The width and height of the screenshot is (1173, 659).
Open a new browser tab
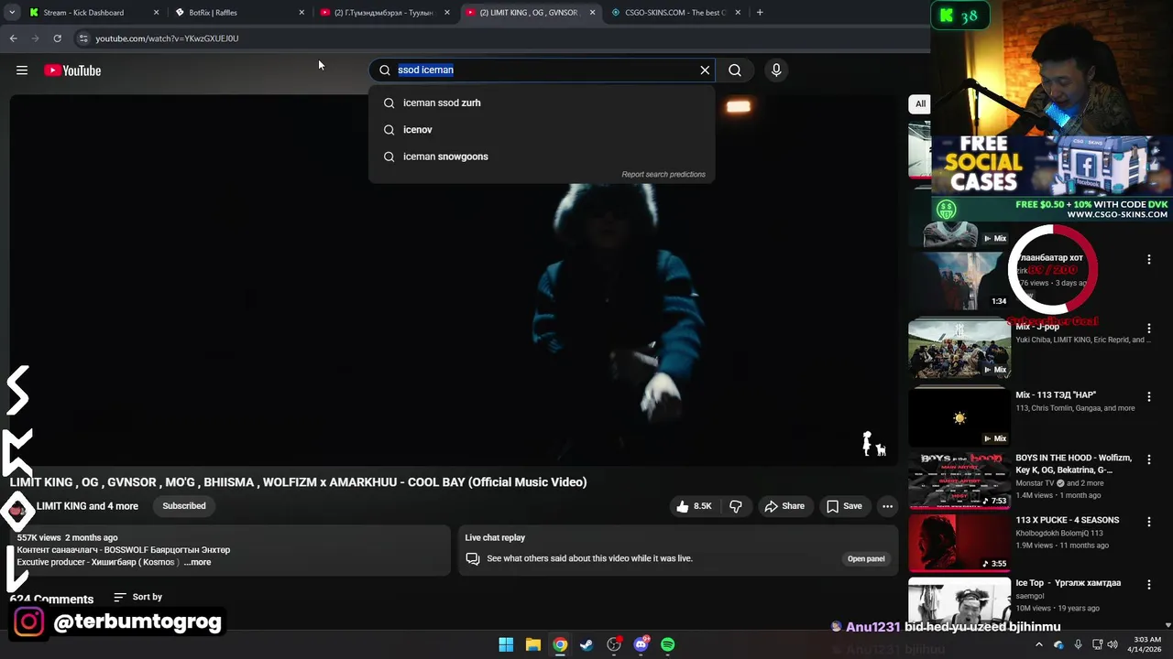tap(760, 13)
